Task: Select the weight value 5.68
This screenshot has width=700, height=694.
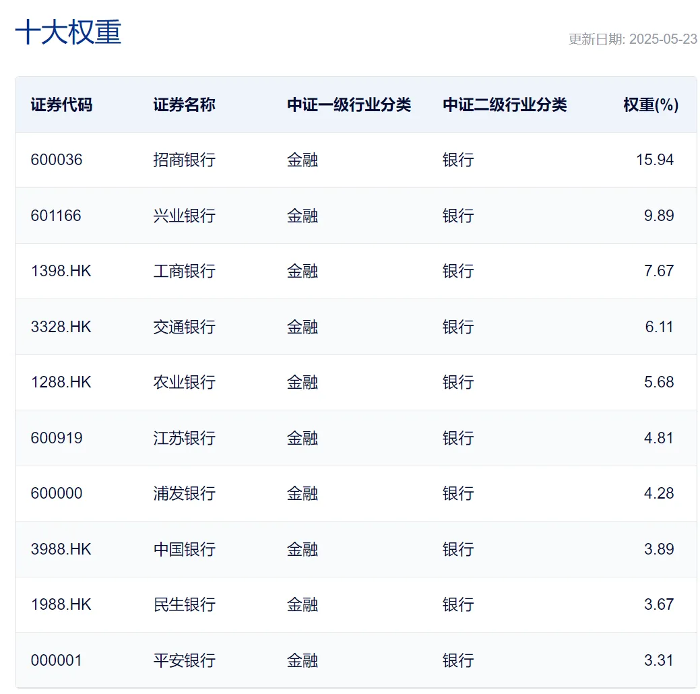Action: 658,382
